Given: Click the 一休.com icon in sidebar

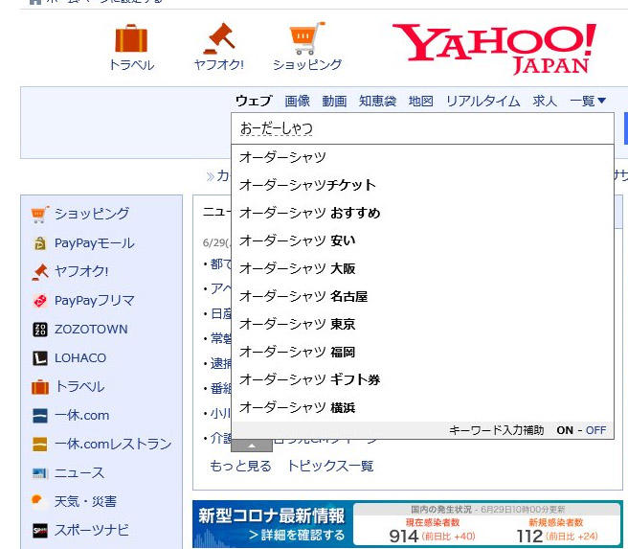Looking at the screenshot, I should (x=40, y=416).
